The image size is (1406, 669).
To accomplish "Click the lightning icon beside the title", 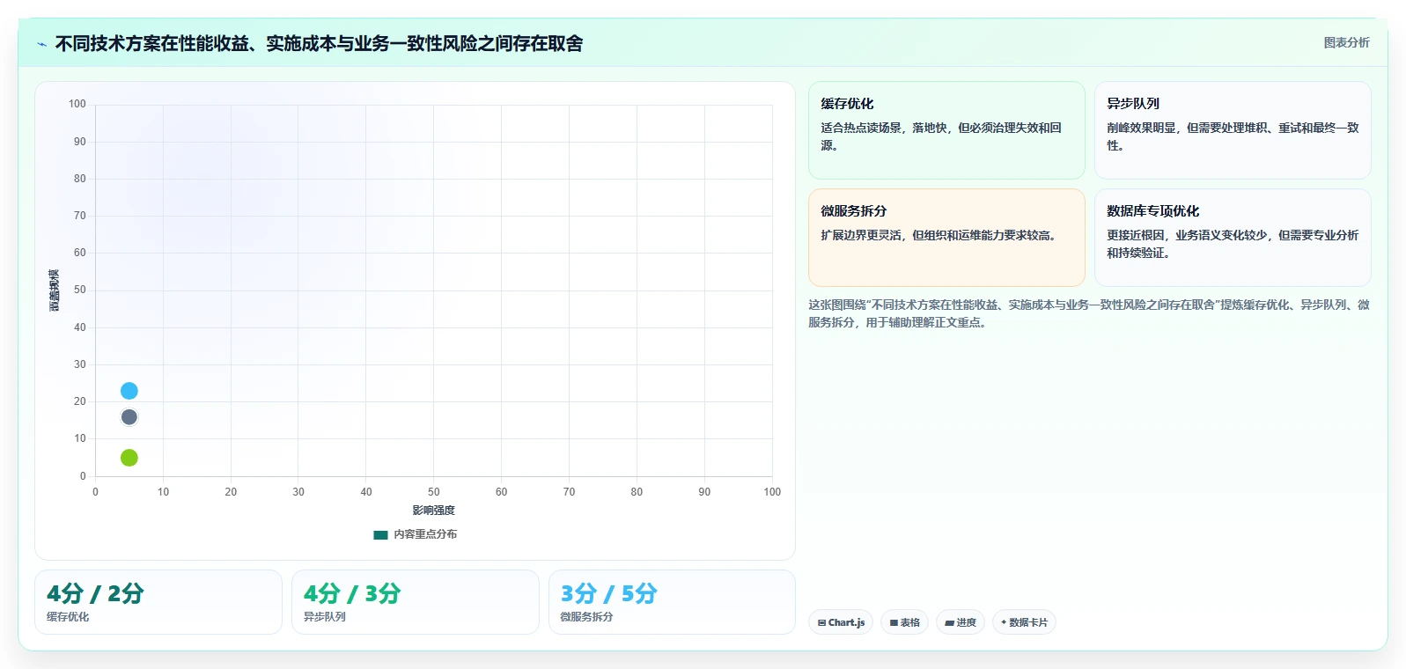I will point(41,44).
